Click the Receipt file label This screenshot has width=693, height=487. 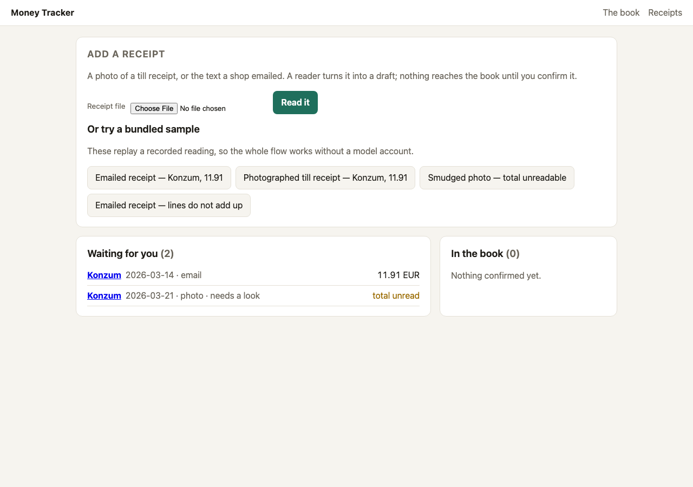tap(106, 106)
